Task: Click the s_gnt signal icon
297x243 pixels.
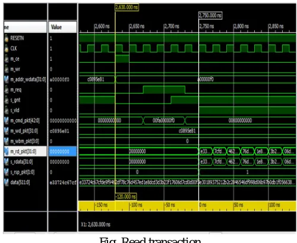Action: click(7, 100)
